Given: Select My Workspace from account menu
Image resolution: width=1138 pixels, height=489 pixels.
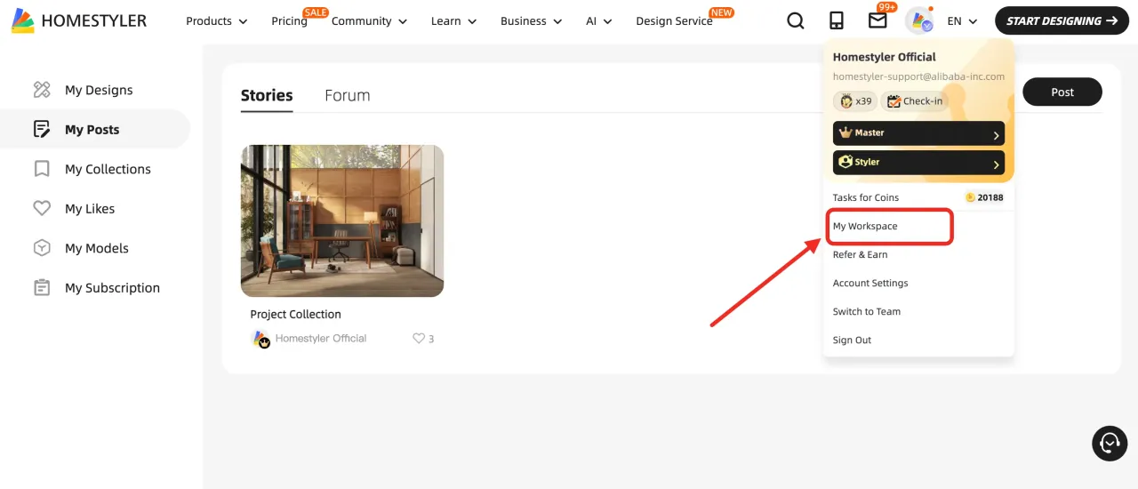Looking at the screenshot, I should pyautogui.click(x=865, y=226).
